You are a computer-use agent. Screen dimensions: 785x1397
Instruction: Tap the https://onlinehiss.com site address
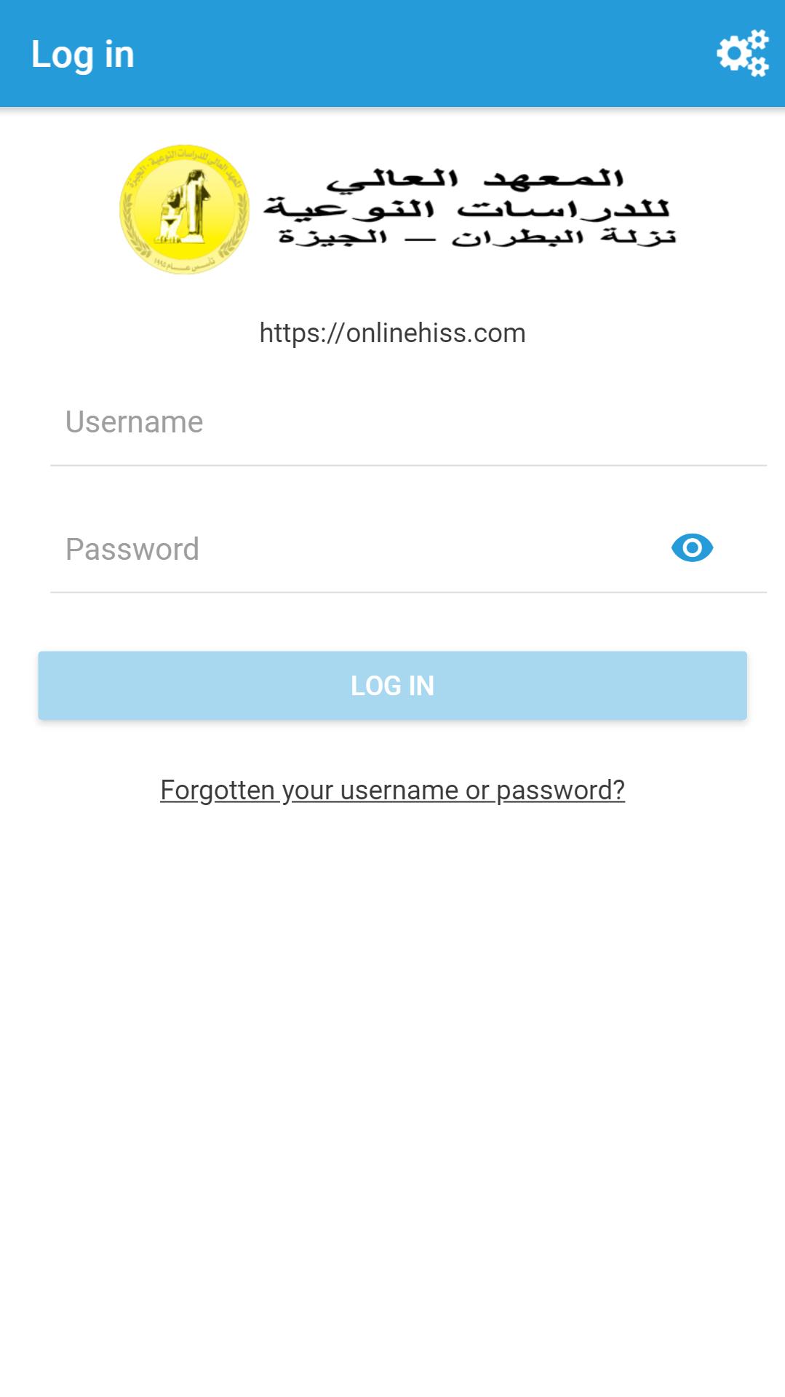pos(392,333)
